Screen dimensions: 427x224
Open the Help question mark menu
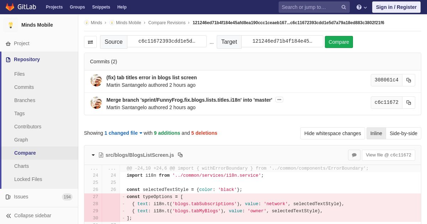pos(362,7)
